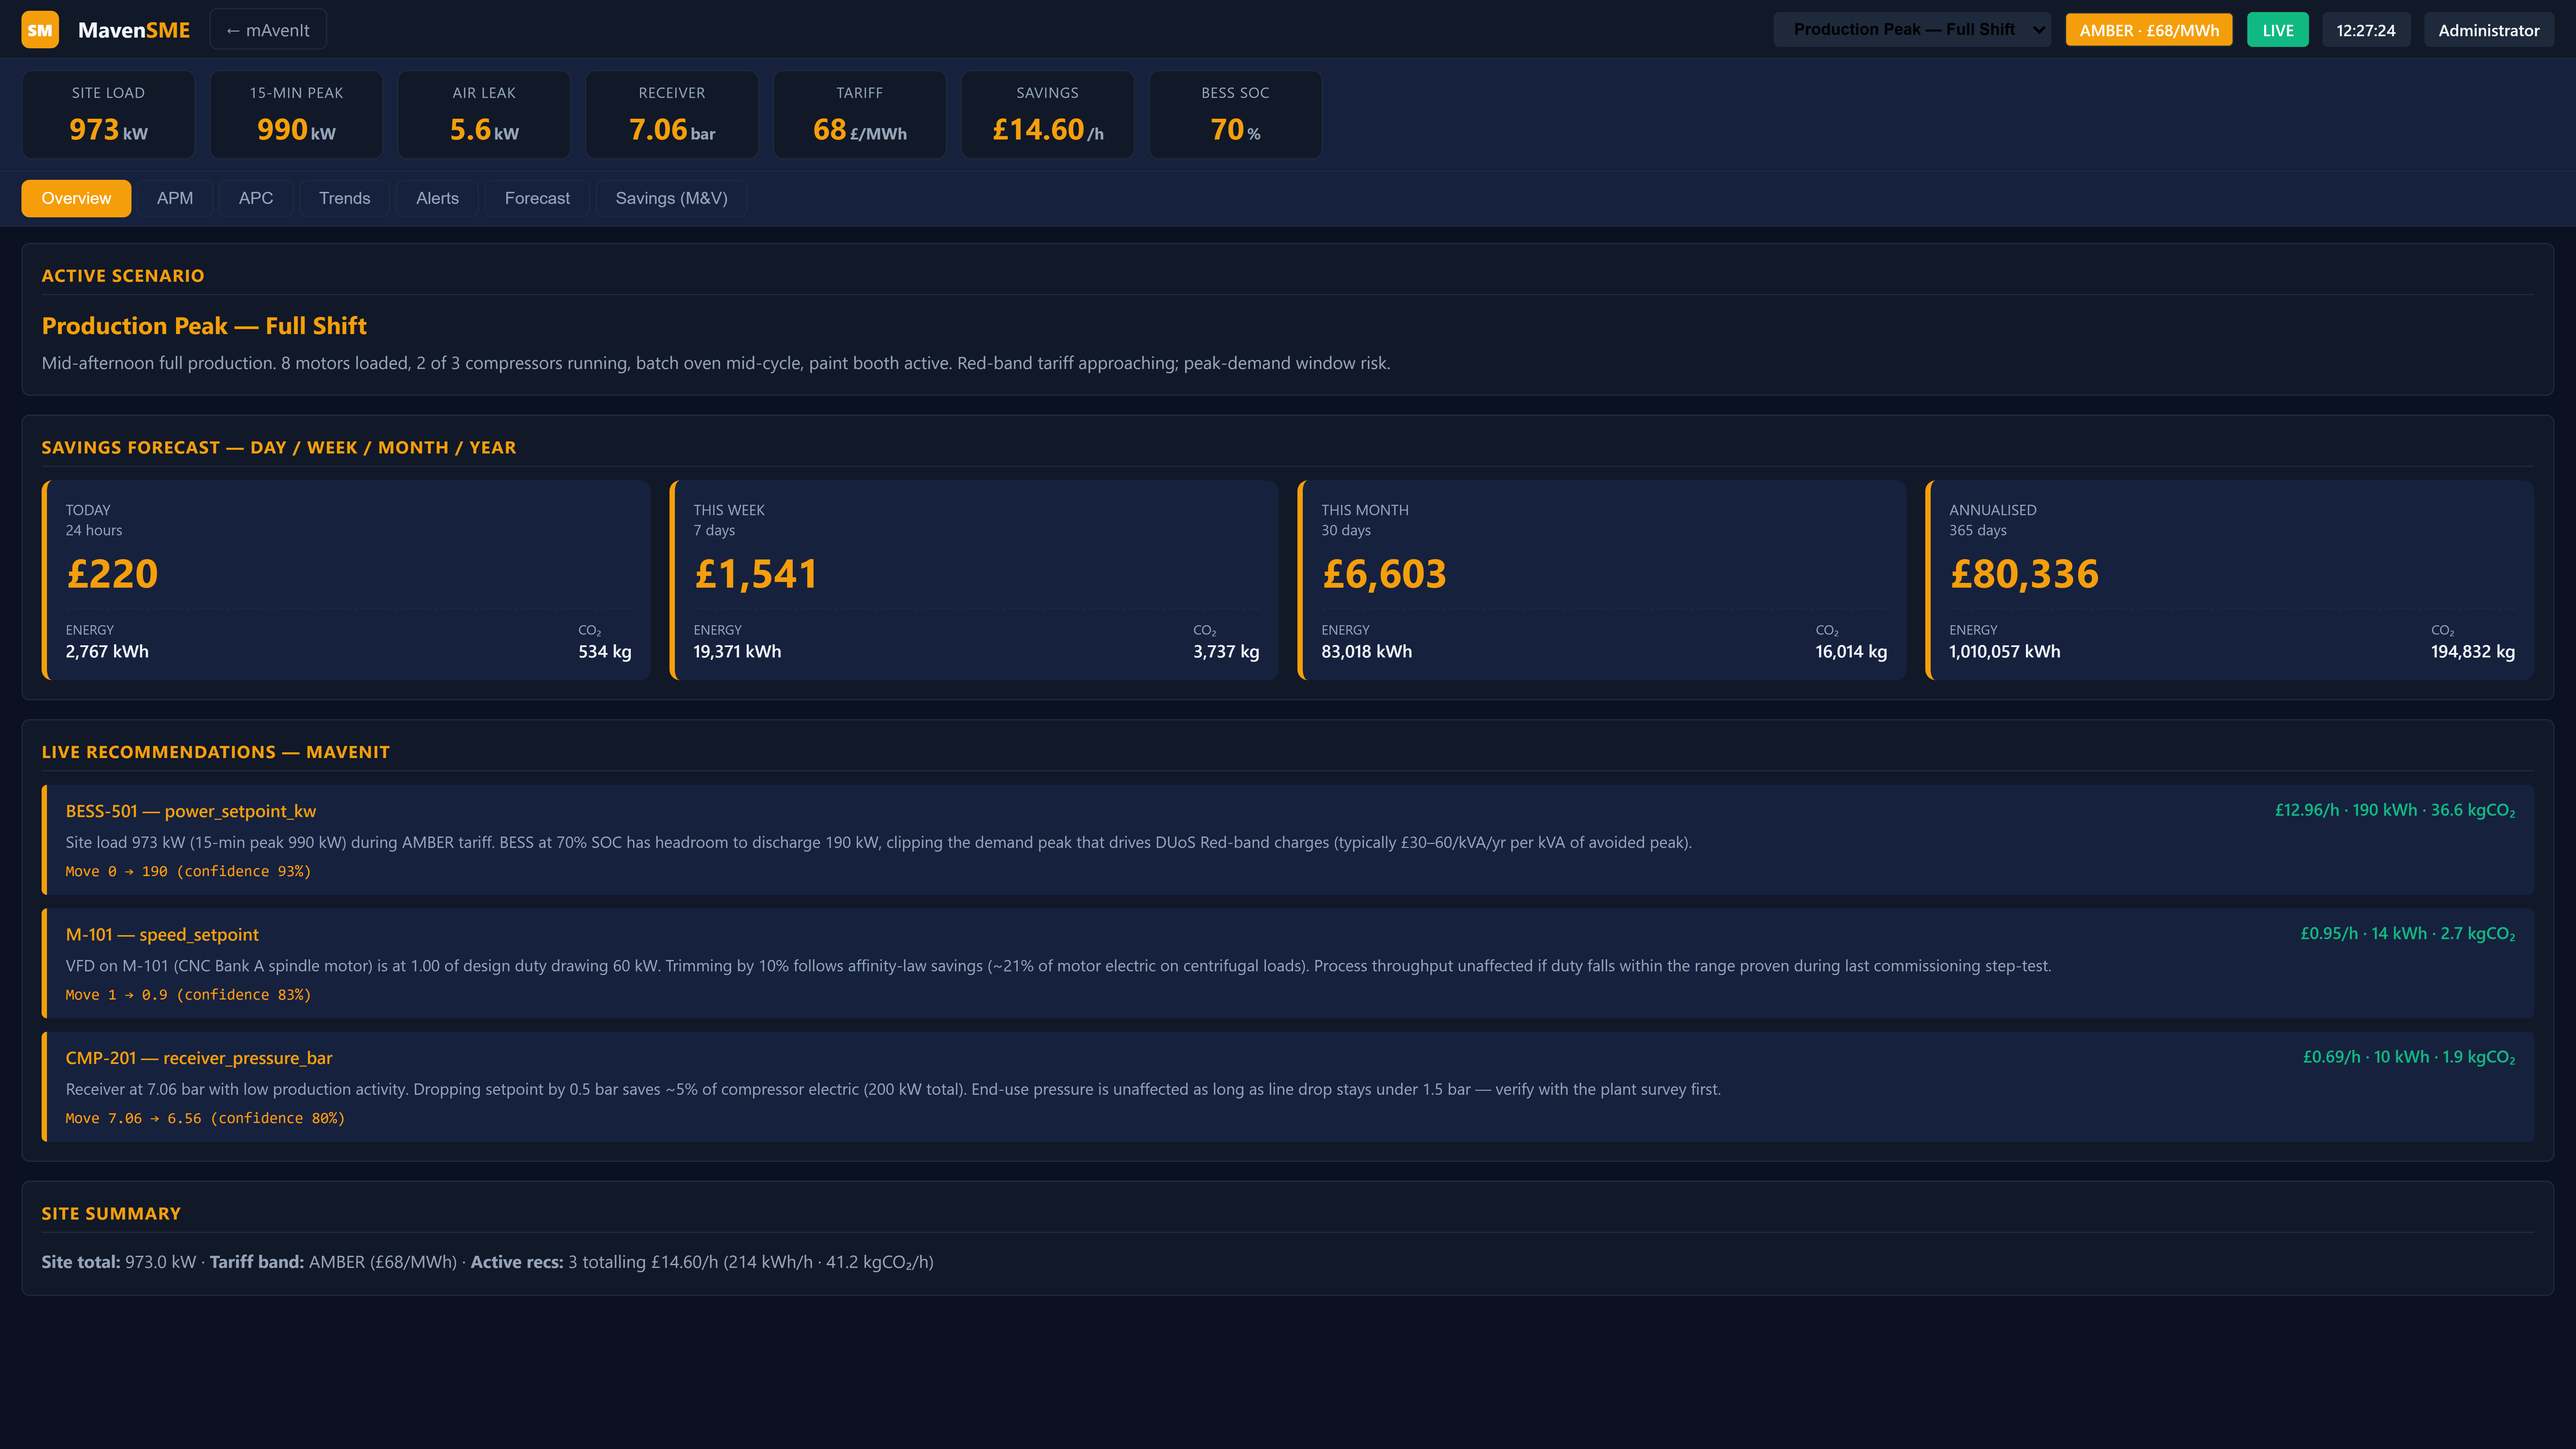Click the CMP-201 receiver_pressure_bar recommendation title
Viewport: 2576px width, 1449px height.
click(199, 1058)
